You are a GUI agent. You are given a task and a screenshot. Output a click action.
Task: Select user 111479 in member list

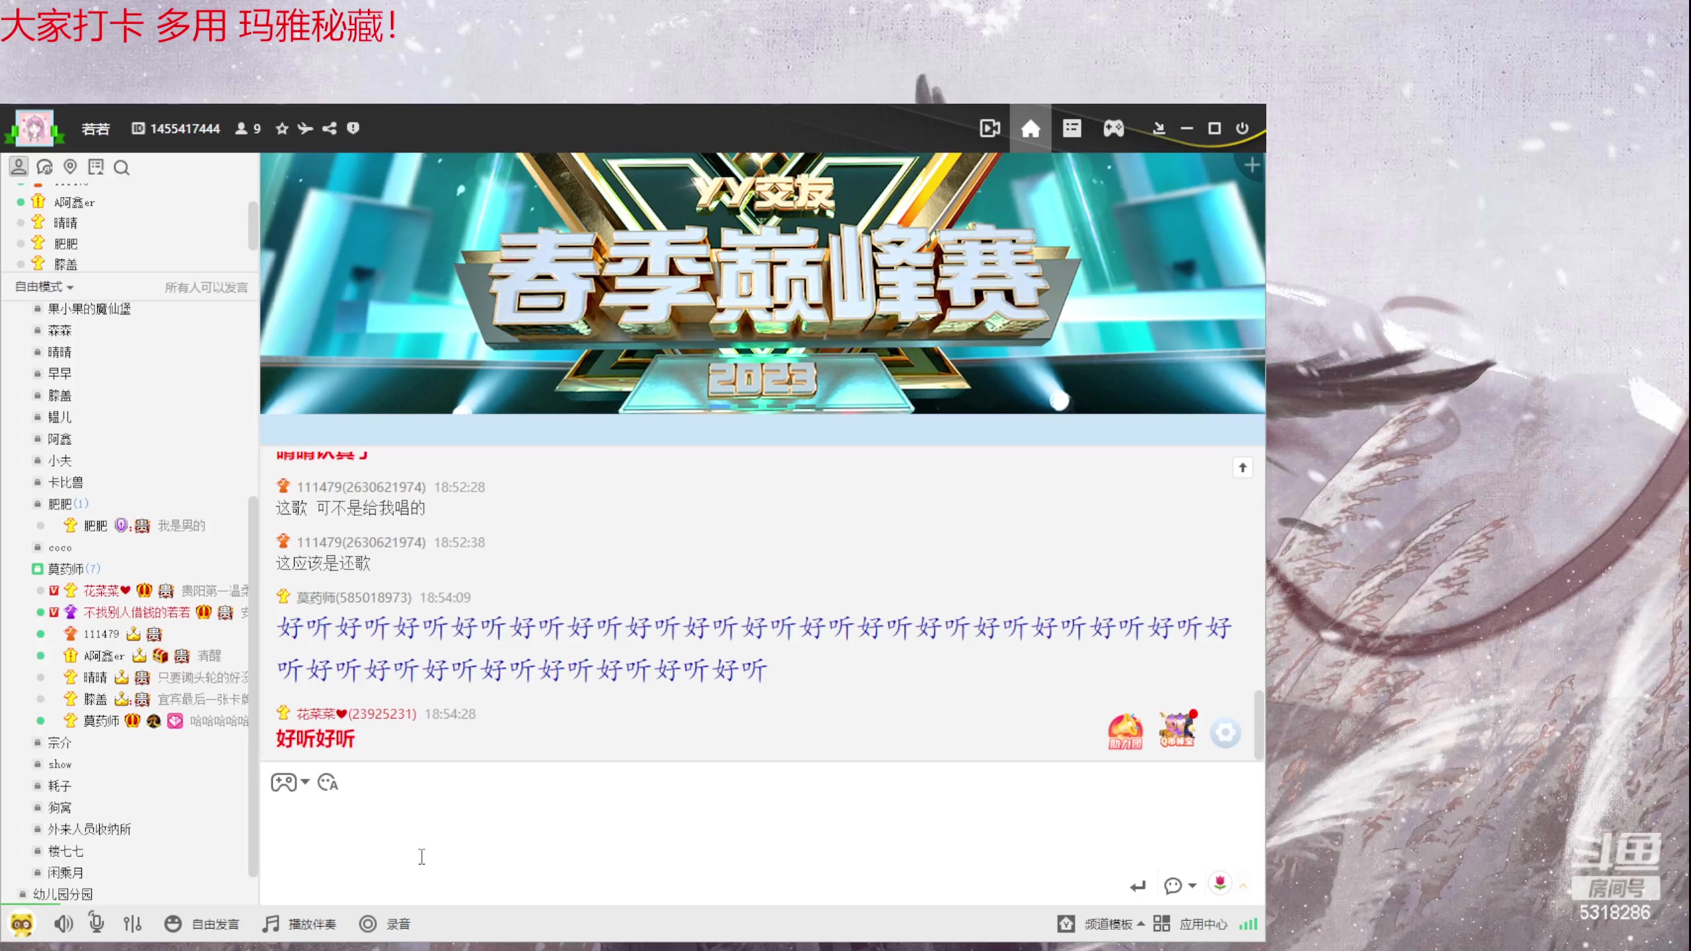pos(101,634)
